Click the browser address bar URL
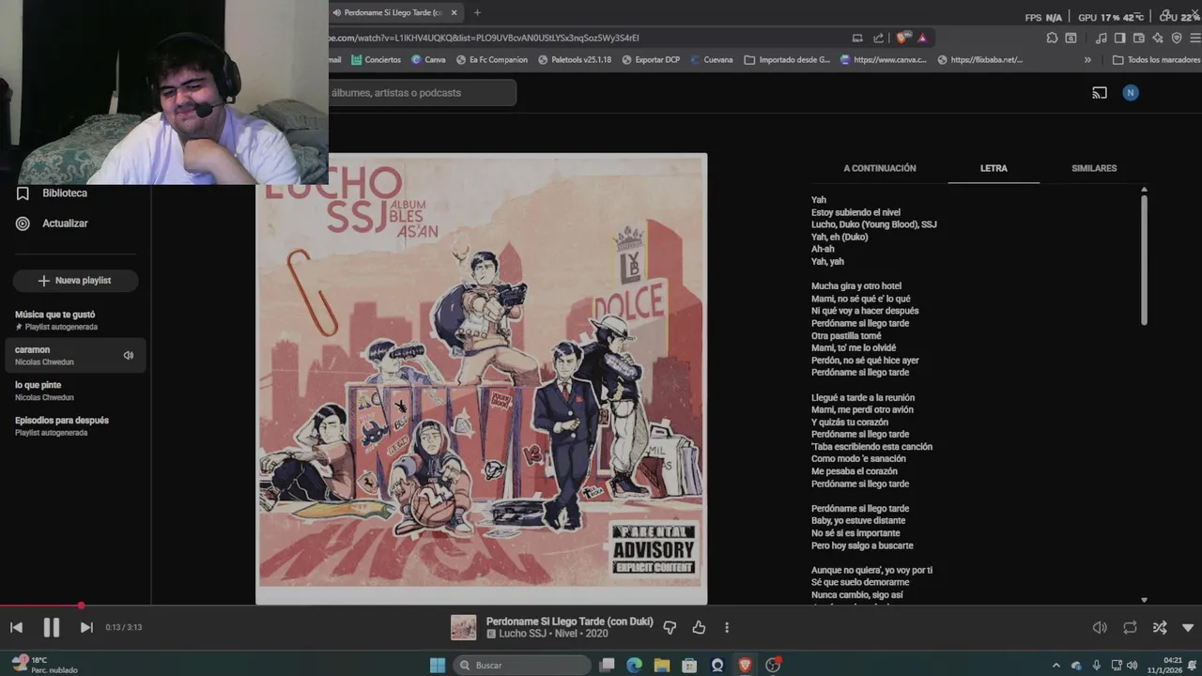Image resolution: width=1202 pixels, height=676 pixels. (484, 38)
